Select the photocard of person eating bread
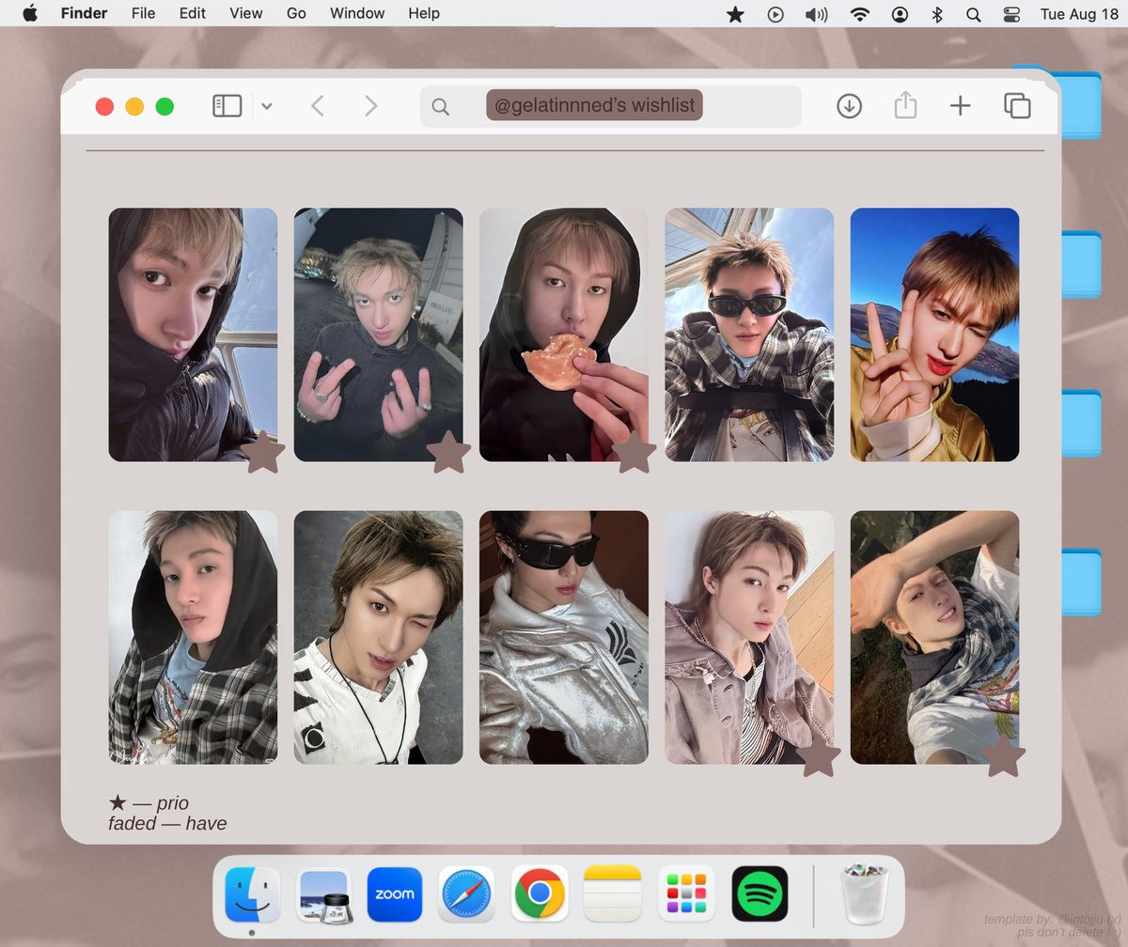This screenshot has width=1128, height=947. point(564,334)
